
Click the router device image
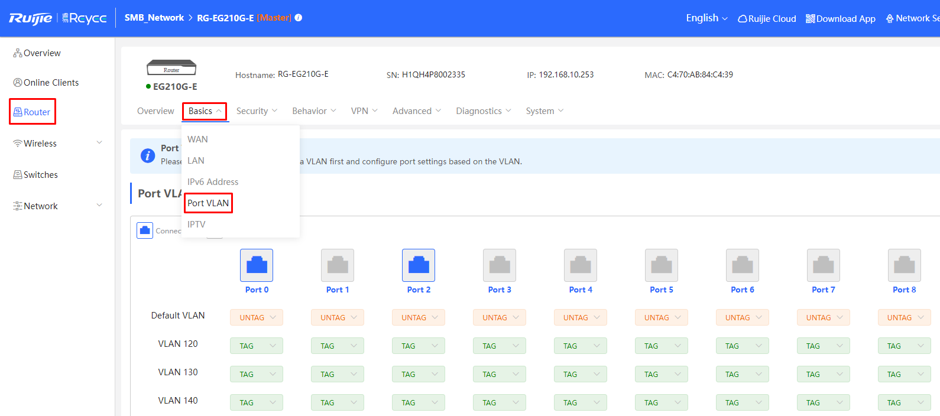[171, 67]
